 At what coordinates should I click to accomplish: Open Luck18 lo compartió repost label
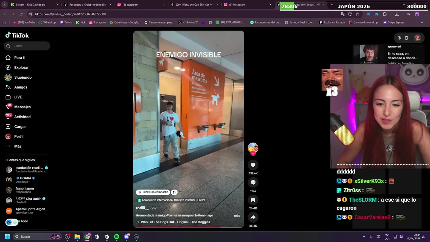[x=153, y=192]
